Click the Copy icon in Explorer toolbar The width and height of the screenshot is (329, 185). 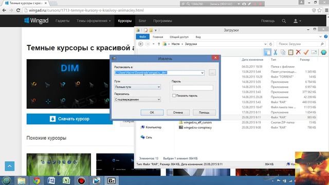(283, 52)
